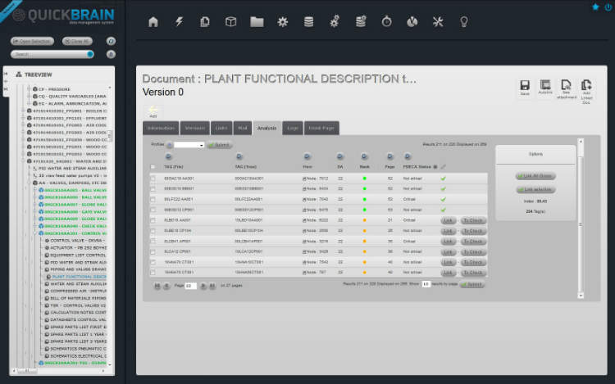This screenshot has width=615, height=384.
Task: Click the filter button above TAG (File) column
Action: (x=168, y=156)
